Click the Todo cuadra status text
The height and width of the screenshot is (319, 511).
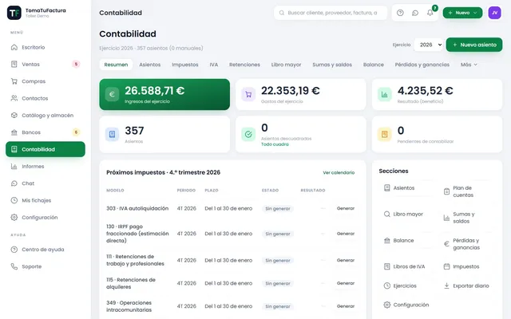275,144
